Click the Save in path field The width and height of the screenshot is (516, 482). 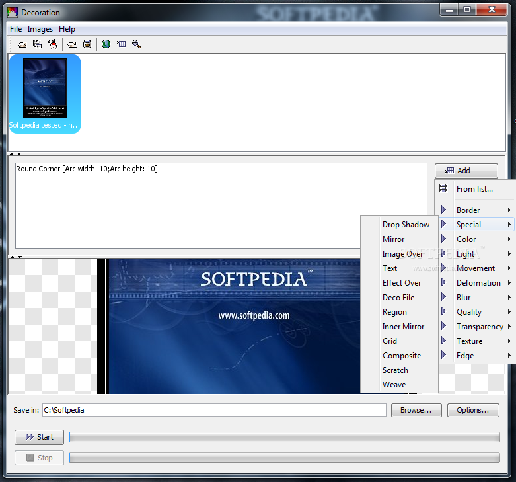point(214,410)
